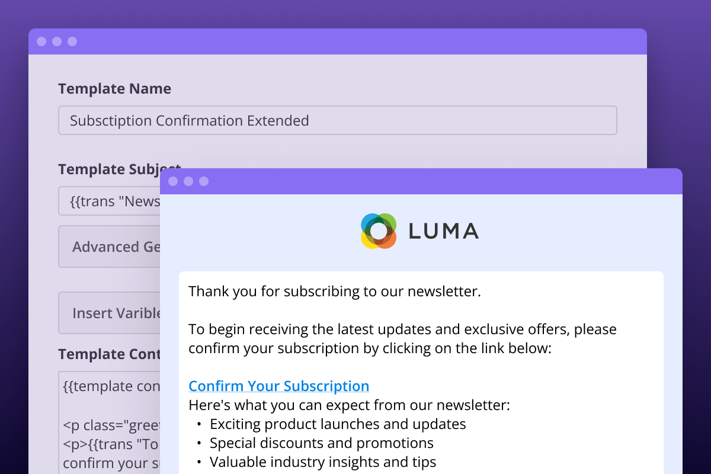Click middle dot in back window title bar
711x474 pixels.
57,41
